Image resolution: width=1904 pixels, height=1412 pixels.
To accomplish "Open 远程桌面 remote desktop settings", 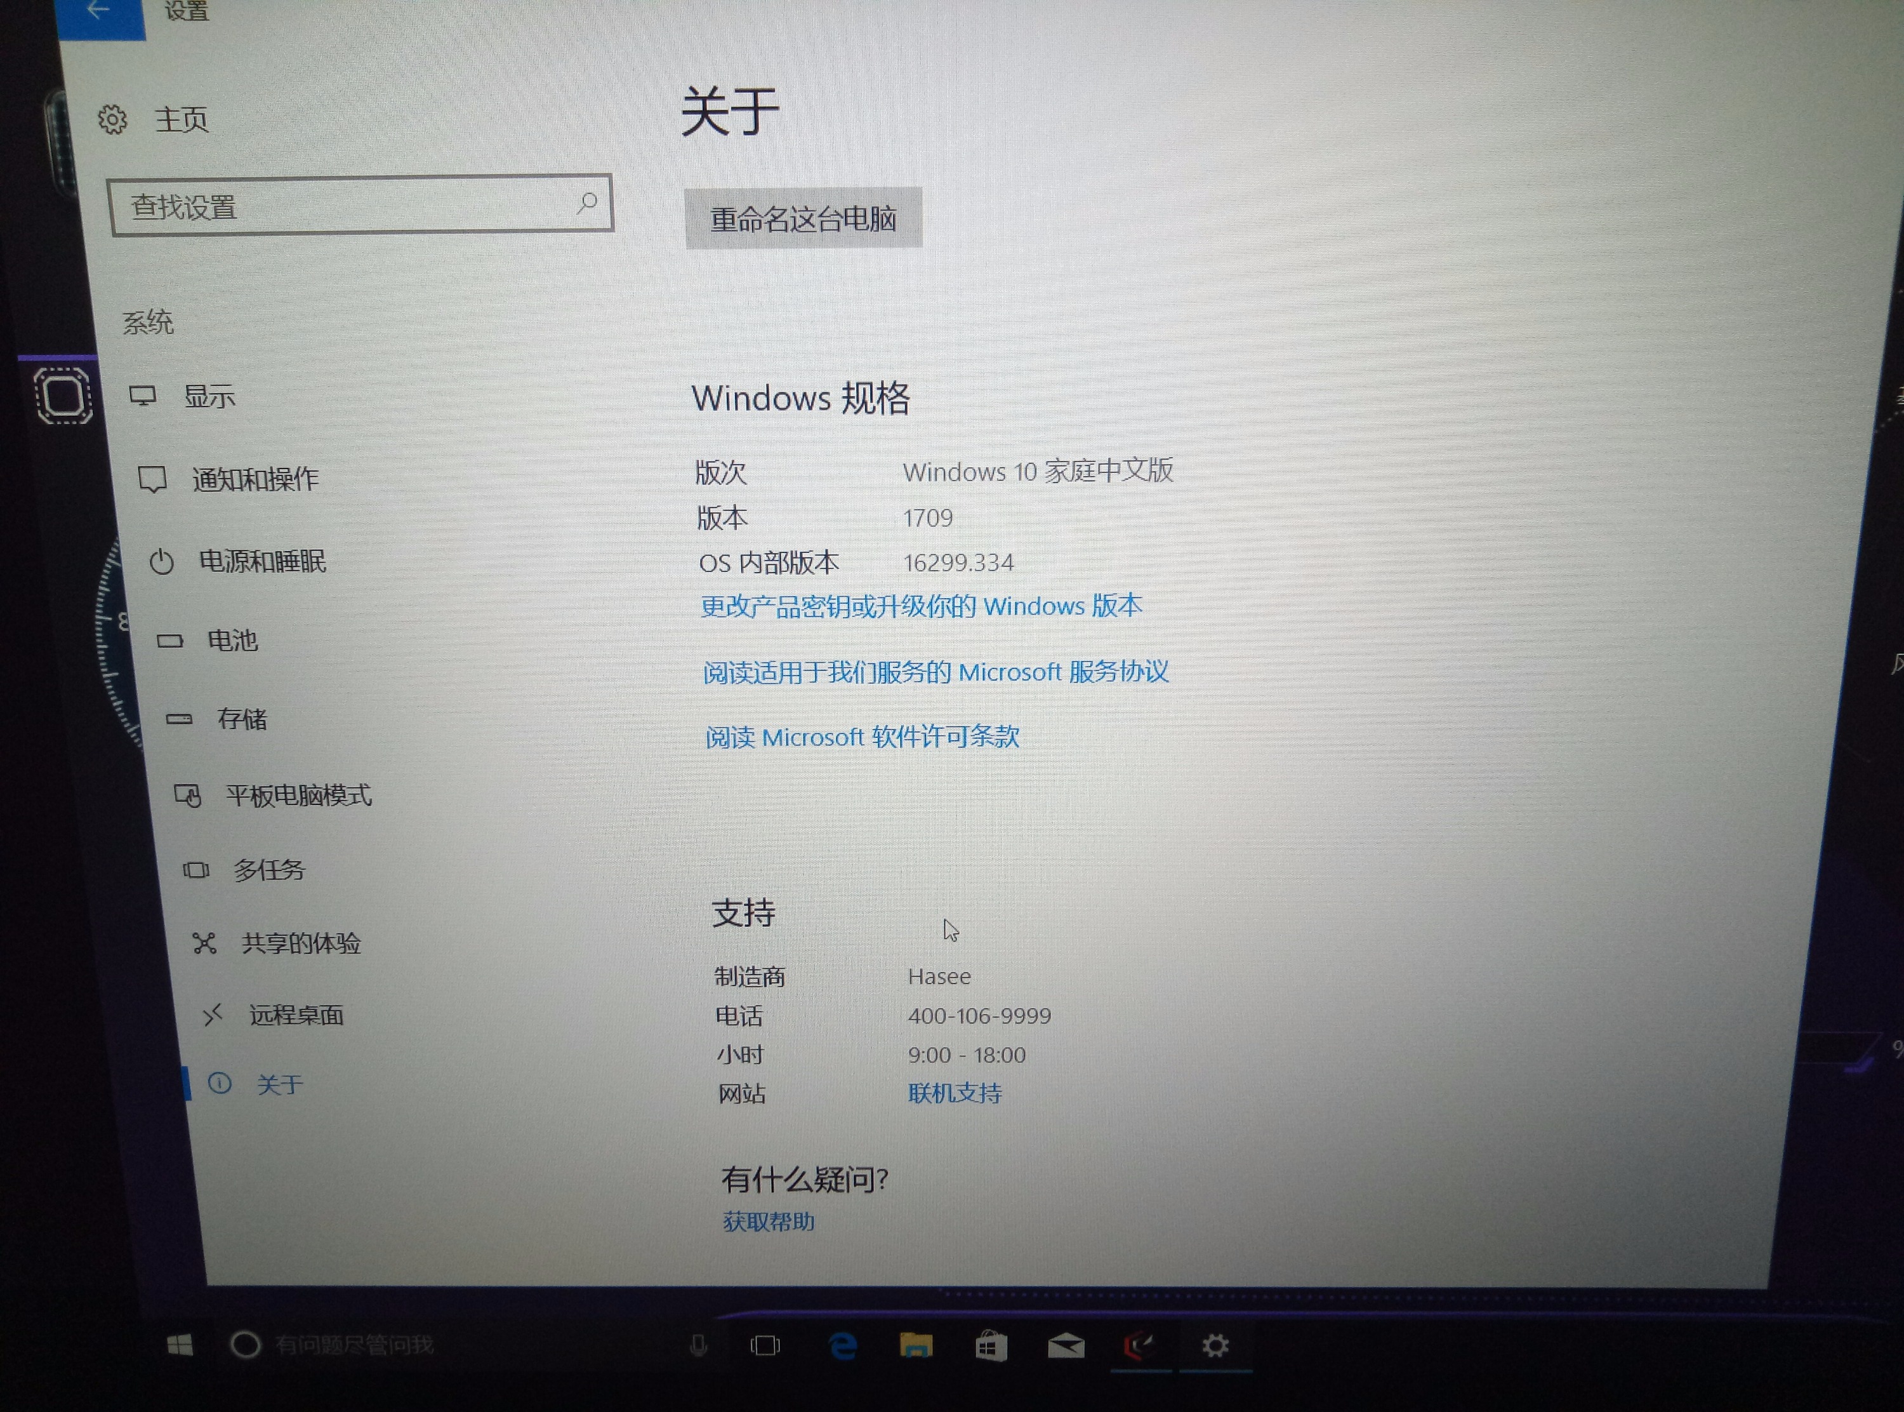I will pyautogui.click(x=296, y=1015).
